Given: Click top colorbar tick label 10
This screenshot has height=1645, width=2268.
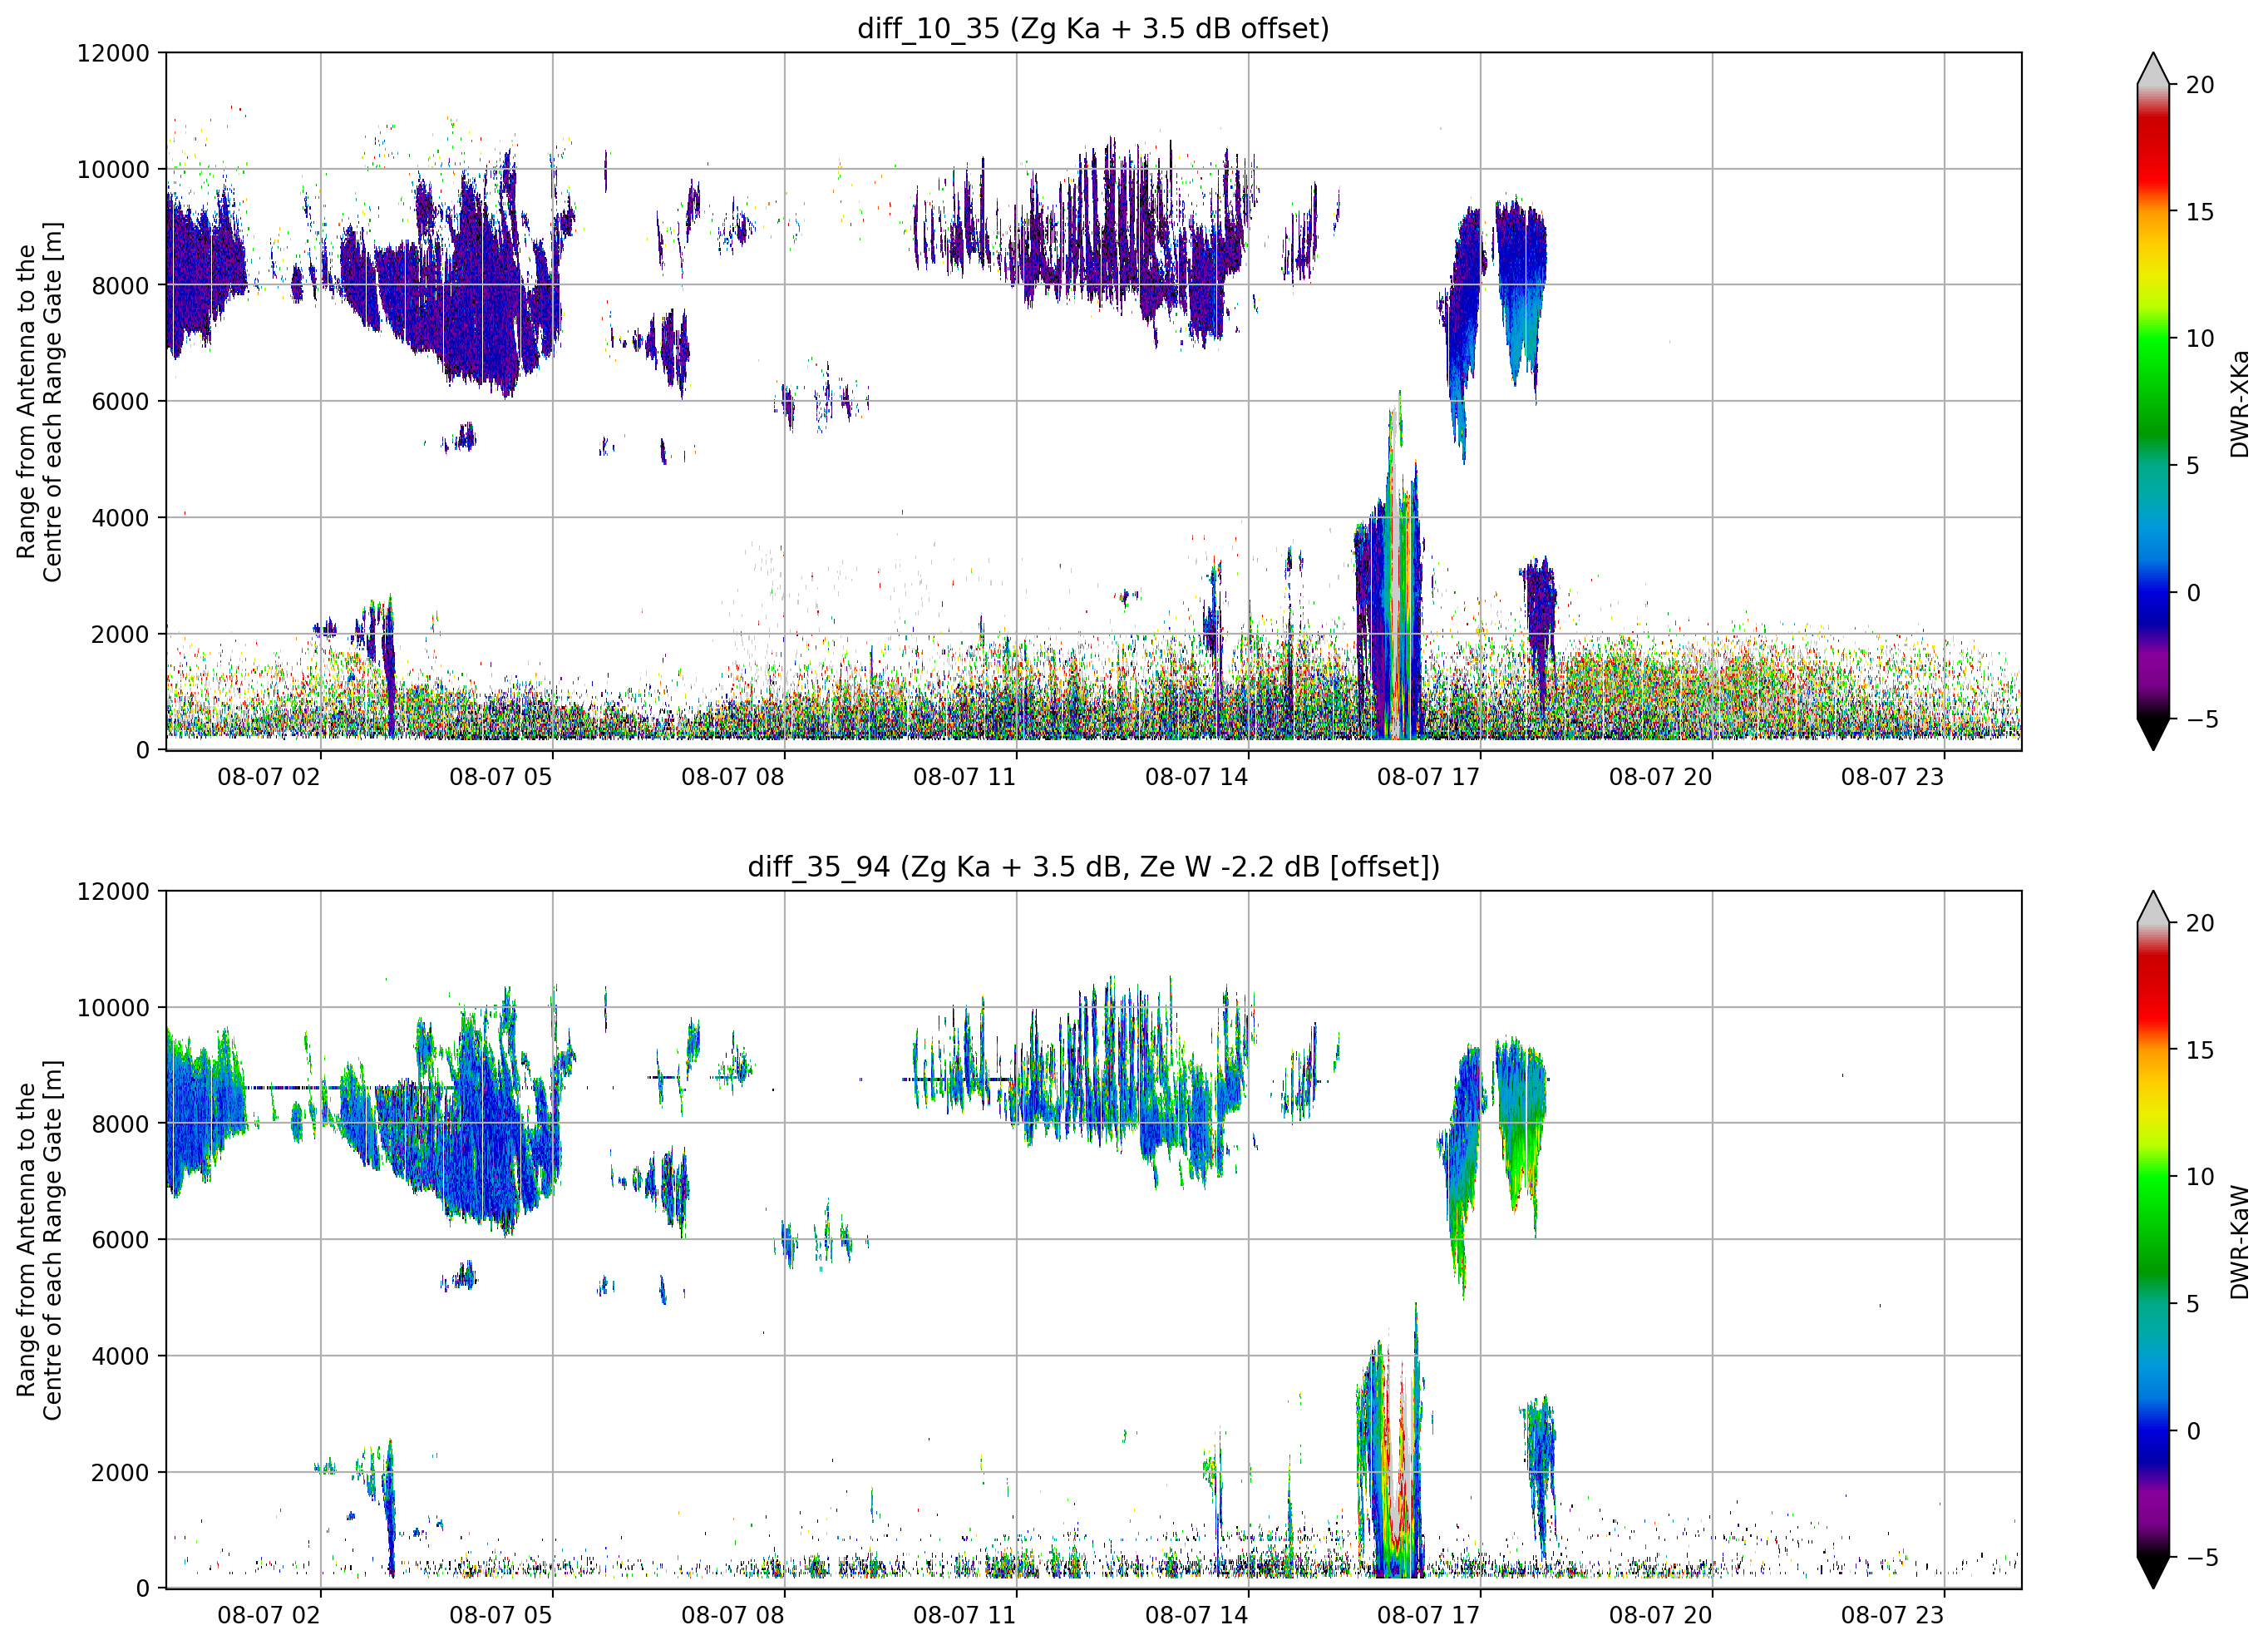Looking at the screenshot, I should tap(2199, 338).
